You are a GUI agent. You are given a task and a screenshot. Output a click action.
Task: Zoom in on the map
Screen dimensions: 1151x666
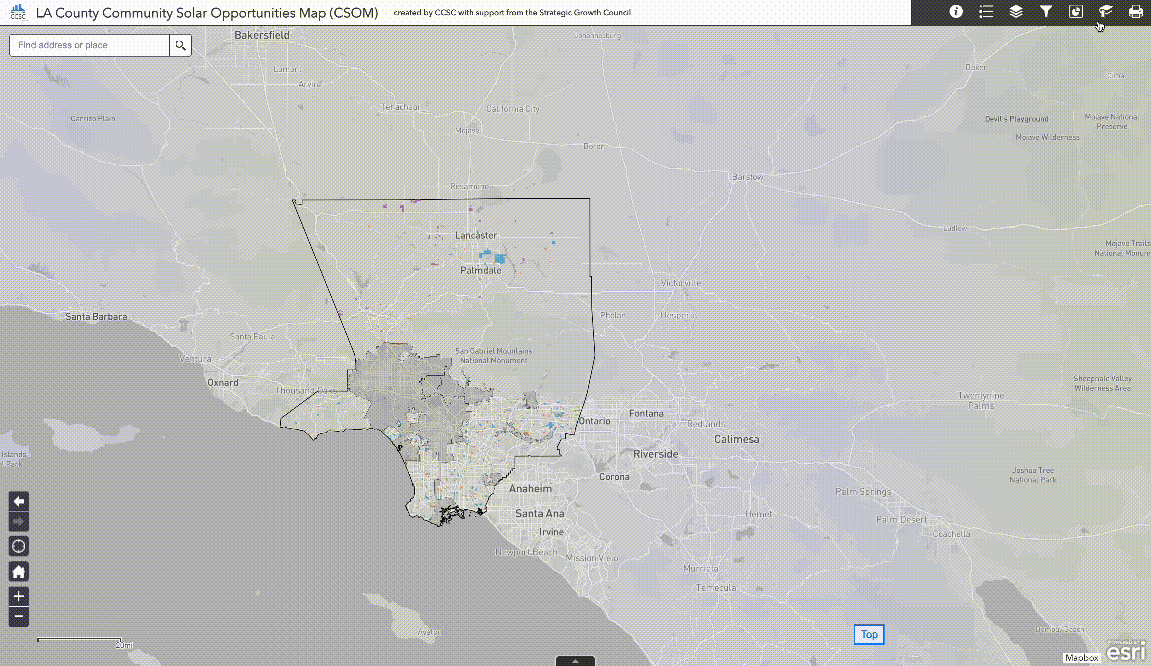19,596
